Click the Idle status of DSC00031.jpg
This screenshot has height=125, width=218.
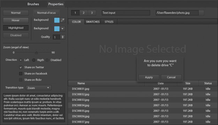[208, 89]
